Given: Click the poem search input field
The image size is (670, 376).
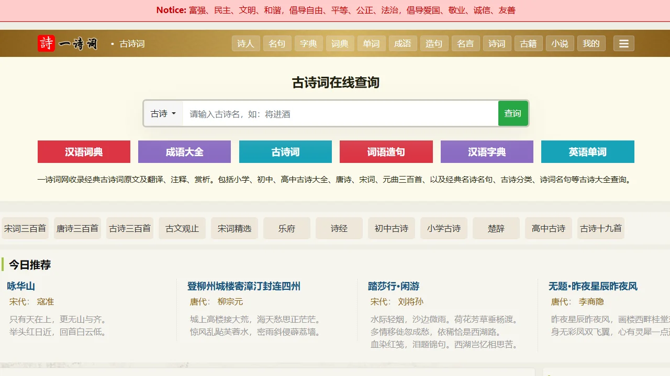Looking at the screenshot, I should pyautogui.click(x=340, y=113).
